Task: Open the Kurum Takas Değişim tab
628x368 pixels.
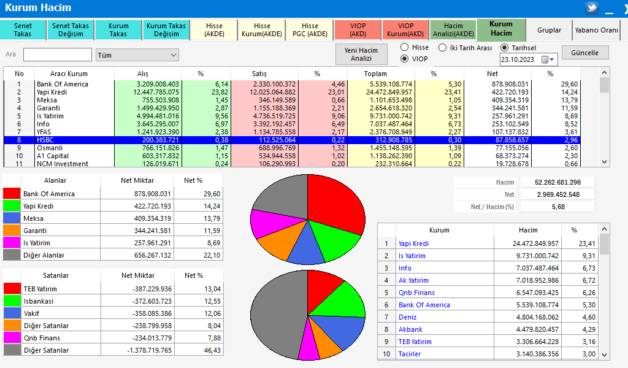Action: point(166,30)
